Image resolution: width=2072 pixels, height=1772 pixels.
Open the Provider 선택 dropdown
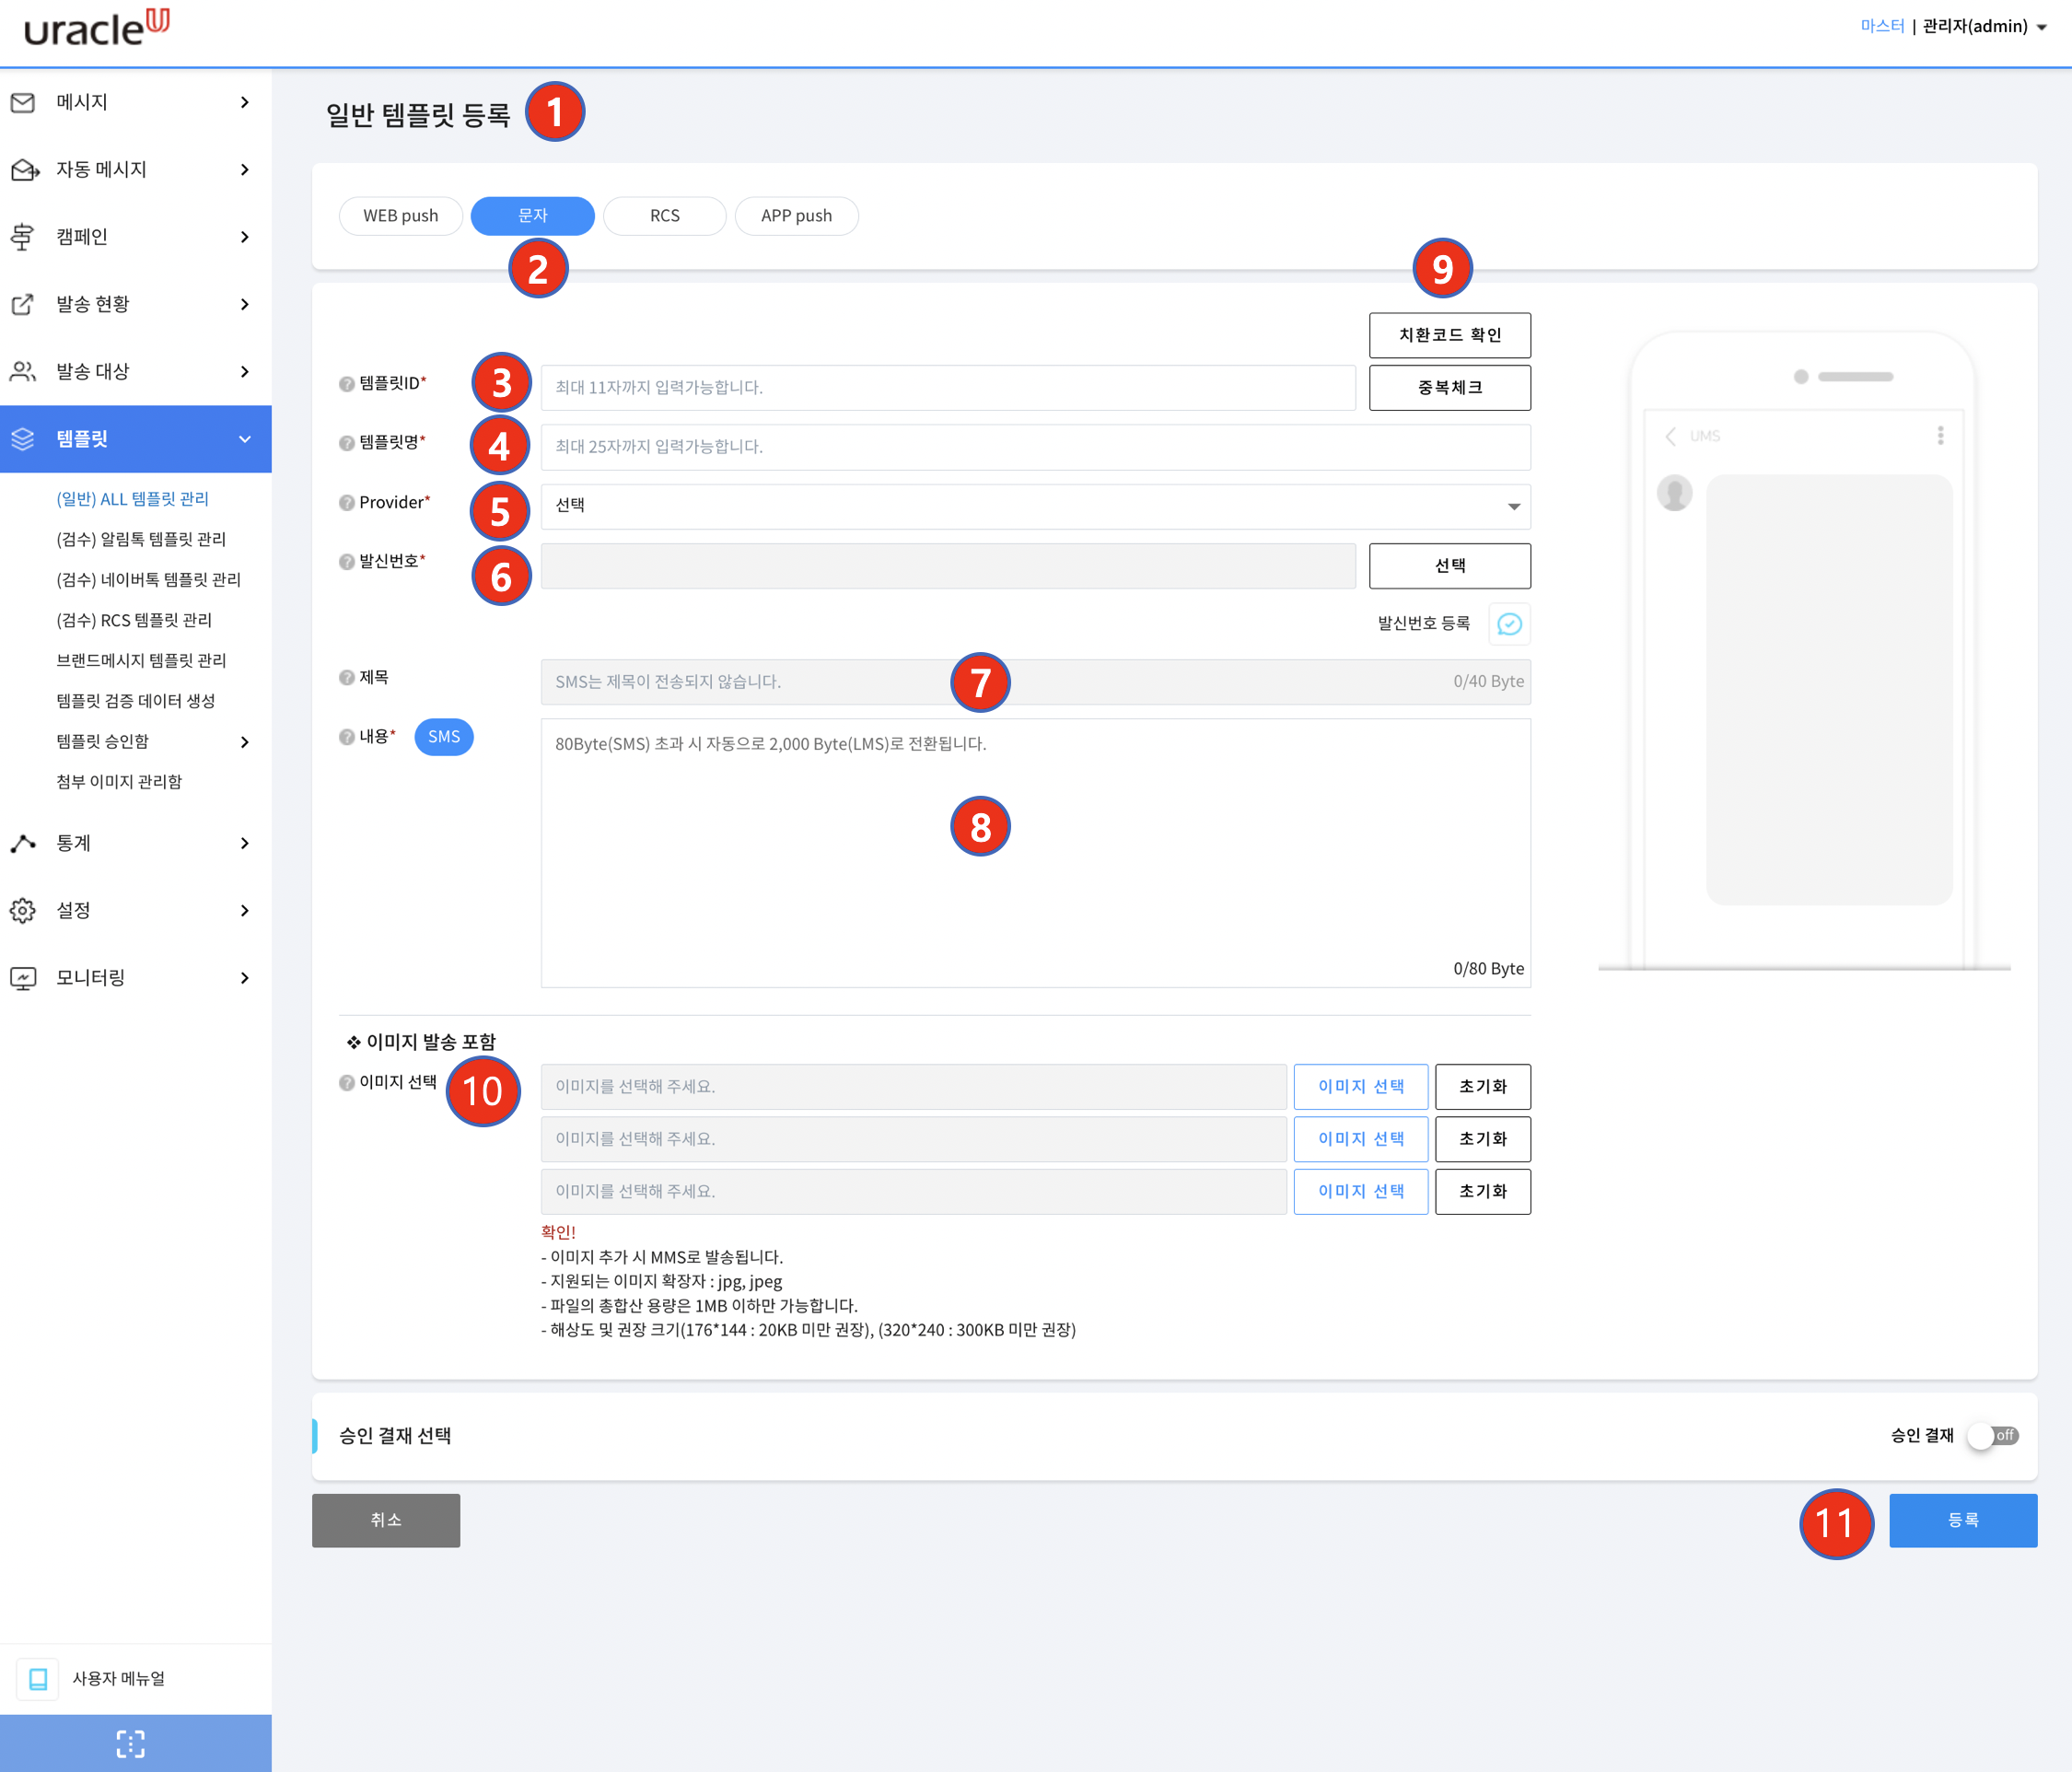(x=1035, y=506)
